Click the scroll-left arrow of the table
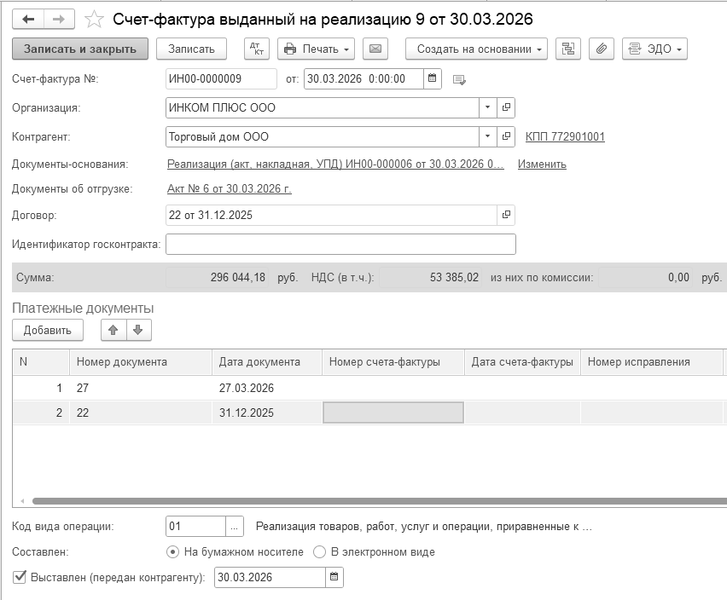The height and width of the screenshot is (600, 727). pyautogui.click(x=22, y=501)
